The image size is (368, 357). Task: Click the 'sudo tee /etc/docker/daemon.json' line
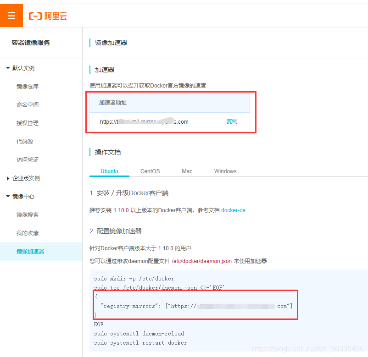[x=159, y=288]
